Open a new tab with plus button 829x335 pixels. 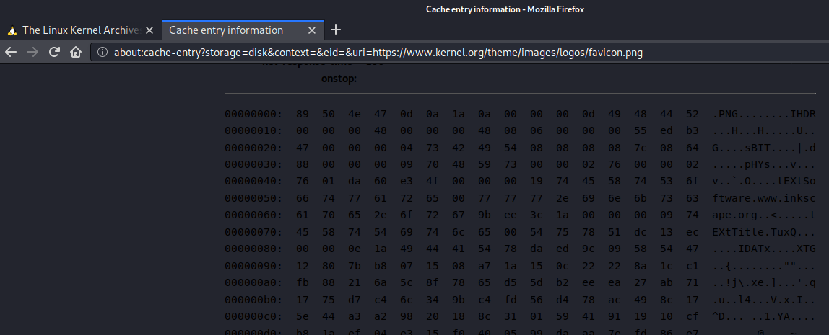coord(335,30)
